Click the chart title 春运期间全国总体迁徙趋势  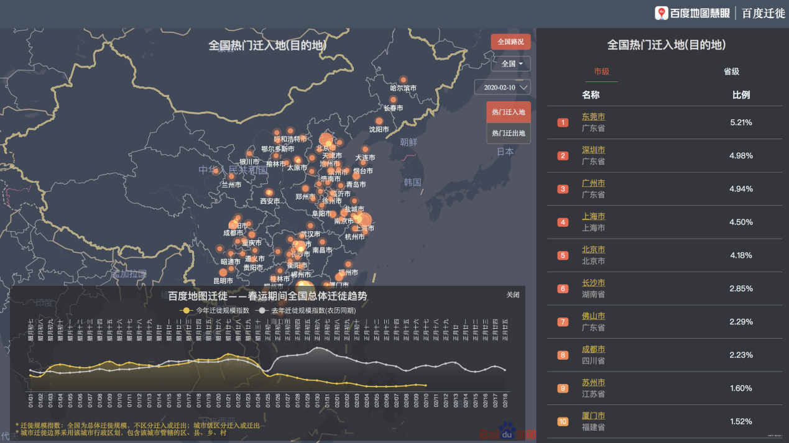point(308,296)
